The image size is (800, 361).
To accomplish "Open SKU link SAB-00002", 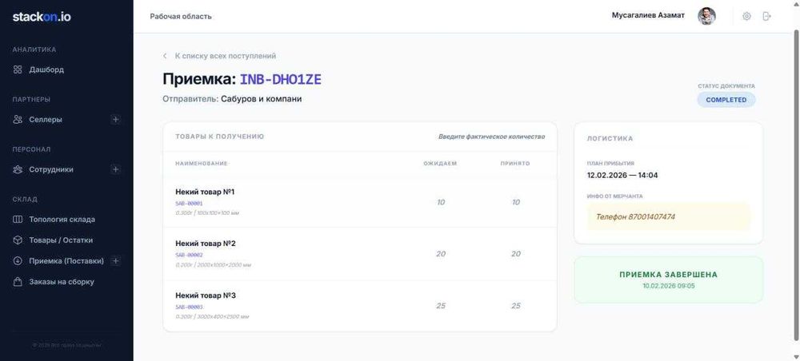I will 189,255.
